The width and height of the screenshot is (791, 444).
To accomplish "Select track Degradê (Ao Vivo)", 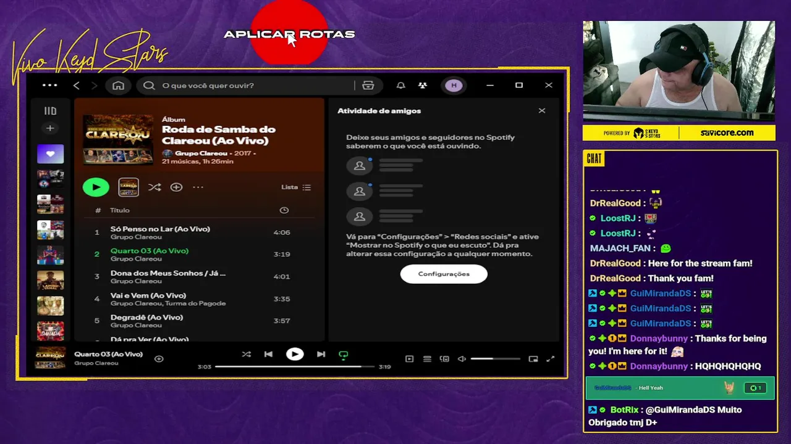I will click(146, 317).
